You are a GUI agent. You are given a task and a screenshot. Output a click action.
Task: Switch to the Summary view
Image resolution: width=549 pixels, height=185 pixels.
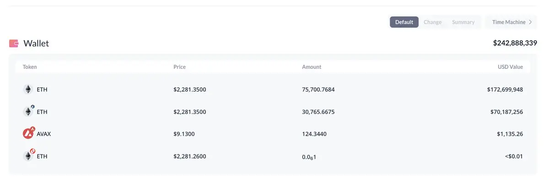(463, 22)
